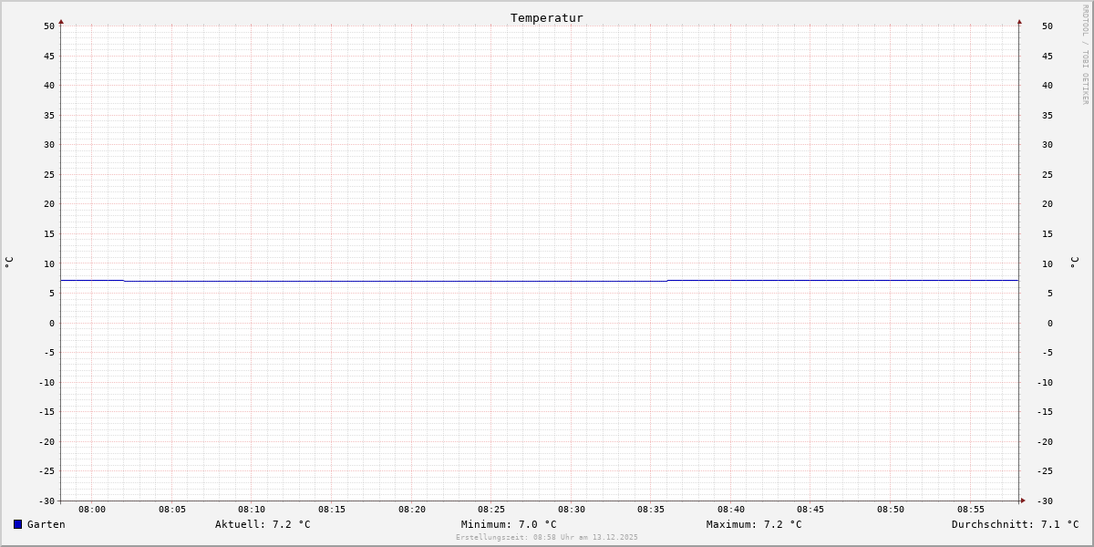The height and width of the screenshot is (547, 1094).
Task: Select the 'Durchschnitt: 7.1 °C' value
Action: tap(1015, 524)
